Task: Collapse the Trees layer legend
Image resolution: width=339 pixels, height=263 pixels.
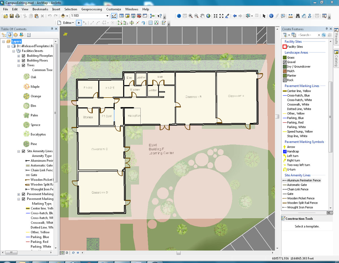Action: coord(19,65)
